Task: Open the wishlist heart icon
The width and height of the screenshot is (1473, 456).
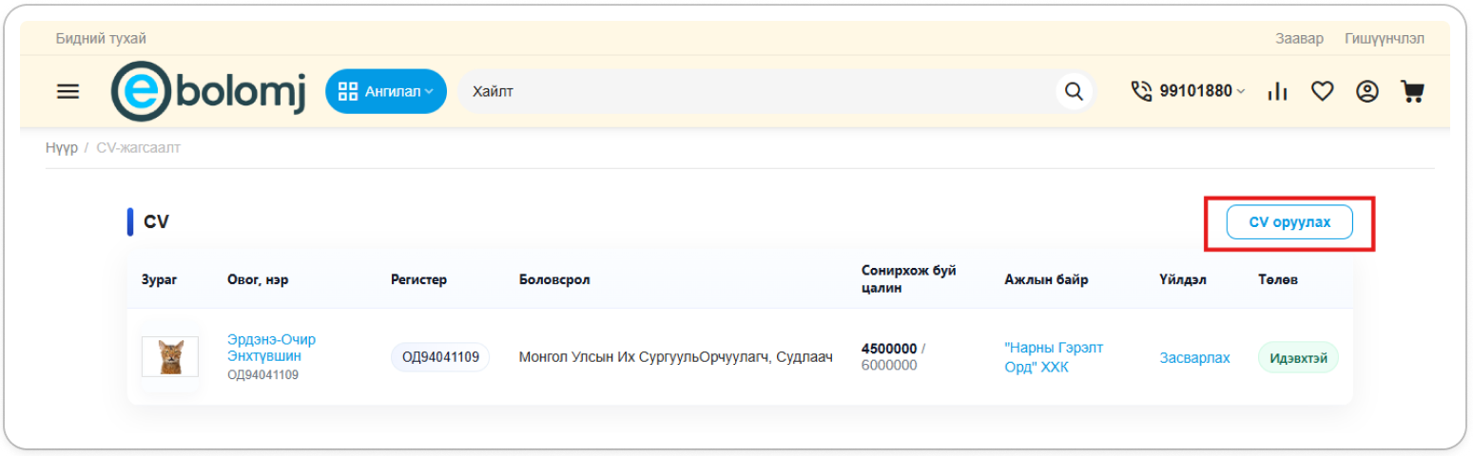Action: [1322, 91]
